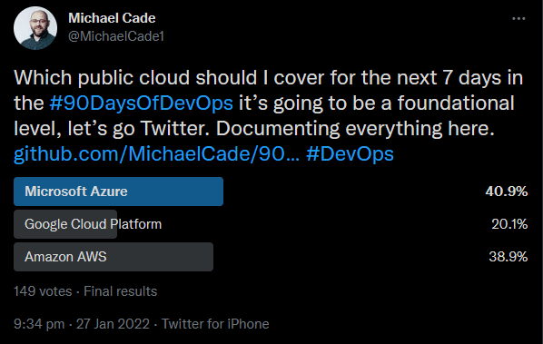Open the 9:34 pm timestamp
The height and width of the screenshot is (344, 543).
39,324
